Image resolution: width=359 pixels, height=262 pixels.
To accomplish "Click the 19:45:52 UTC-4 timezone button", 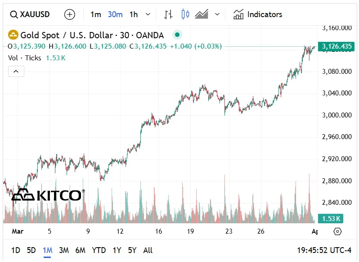I will click(325, 250).
